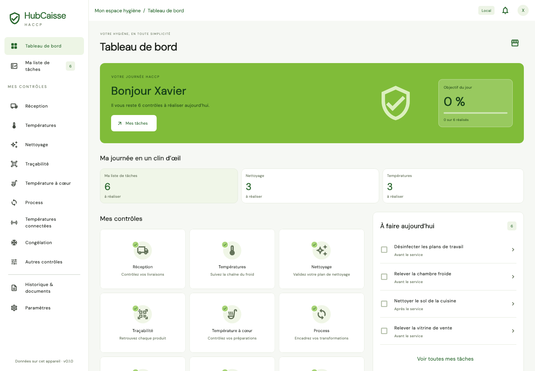Screen dimensions: 535x371
Task: Open the Nettoyage 3 à réaliser summary card
Action: pos(310,186)
